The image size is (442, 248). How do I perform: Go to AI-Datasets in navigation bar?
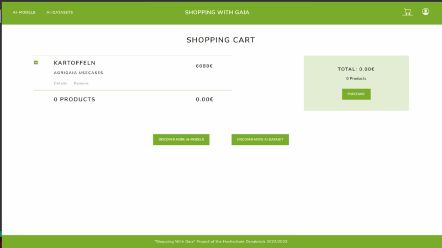(60, 12)
